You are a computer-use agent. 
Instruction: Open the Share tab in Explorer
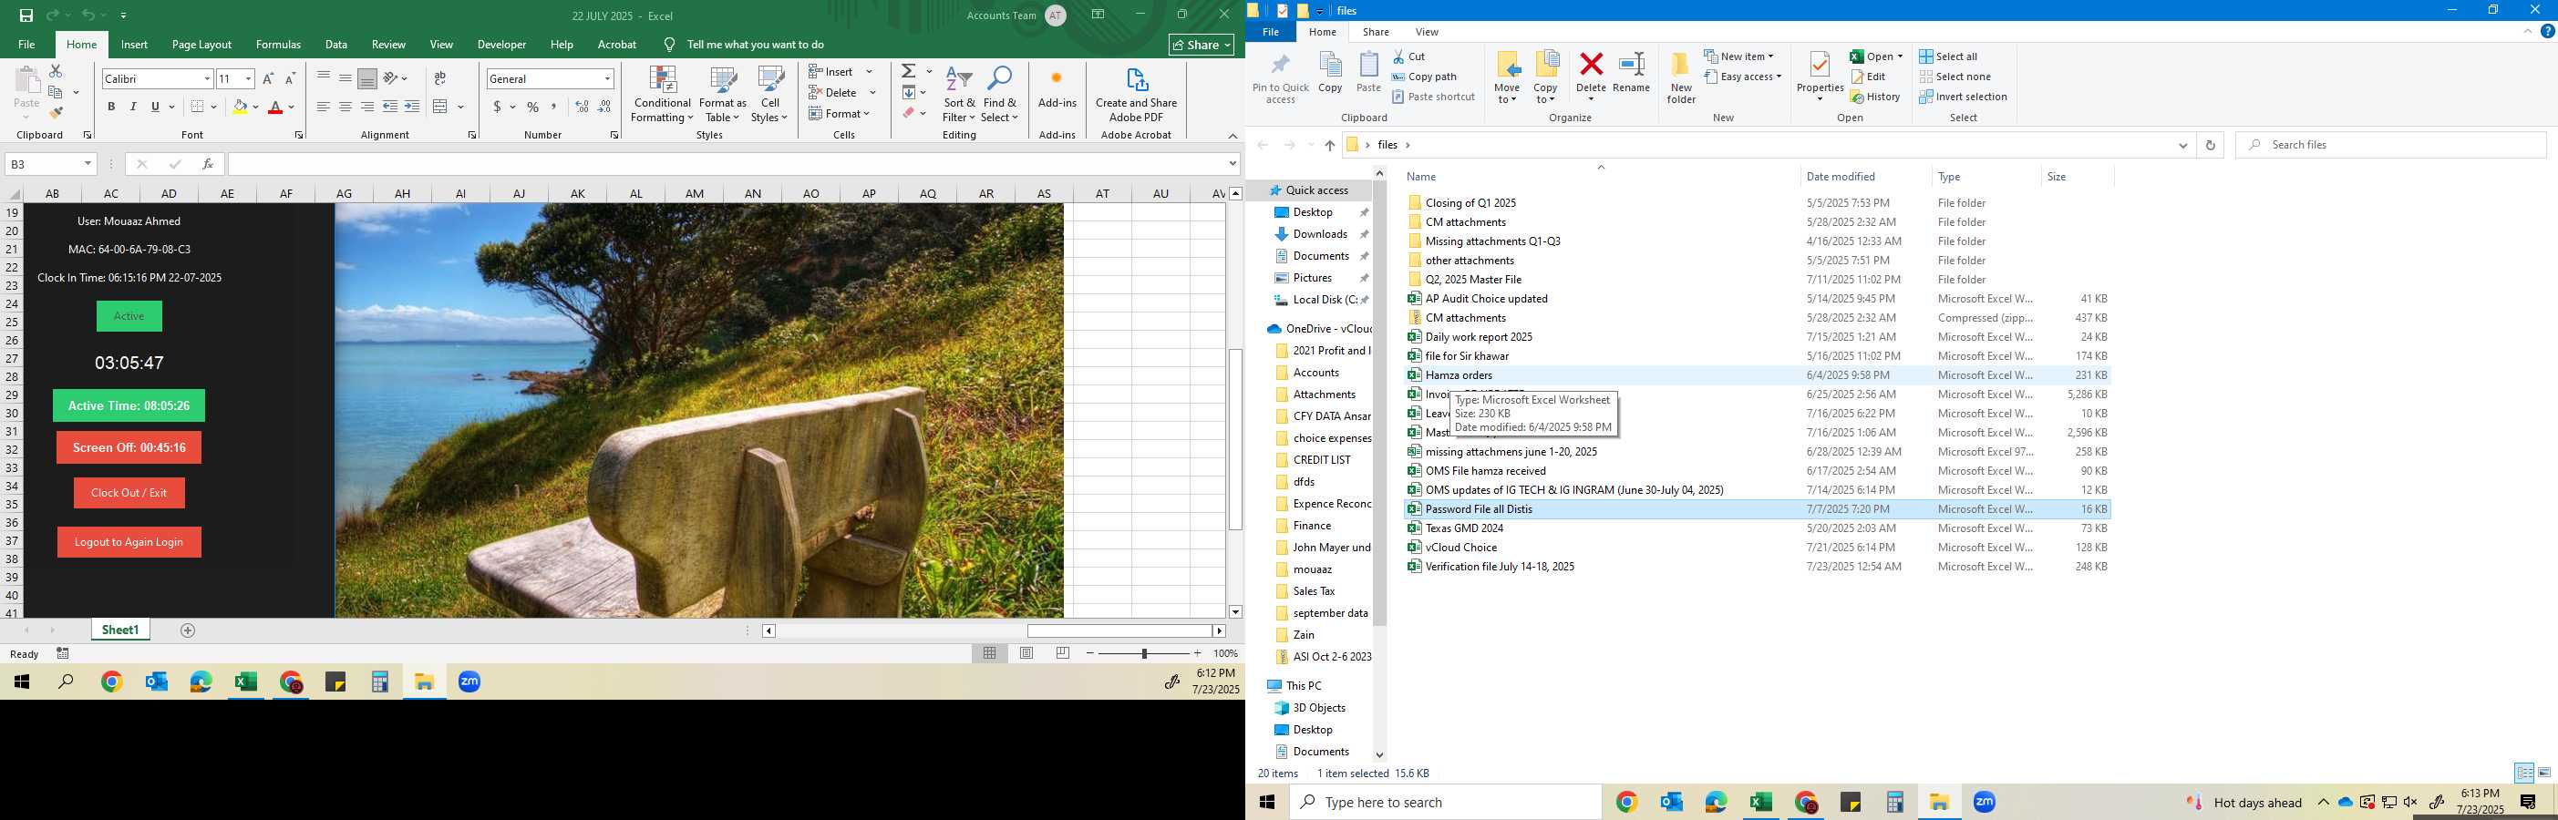click(x=1376, y=32)
